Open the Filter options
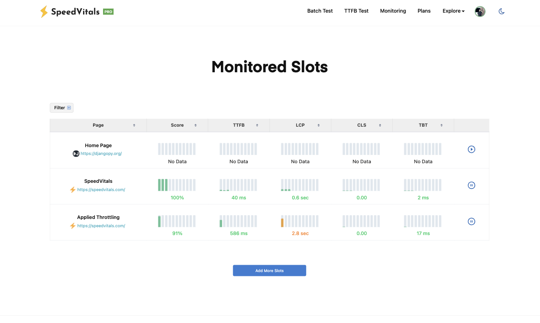This screenshot has height=323, width=540. [x=62, y=108]
